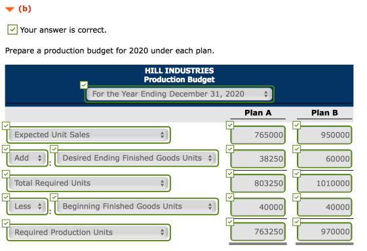Click the check icon above the Less selector
This screenshot has width=367, height=251.
(x=6, y=197)
